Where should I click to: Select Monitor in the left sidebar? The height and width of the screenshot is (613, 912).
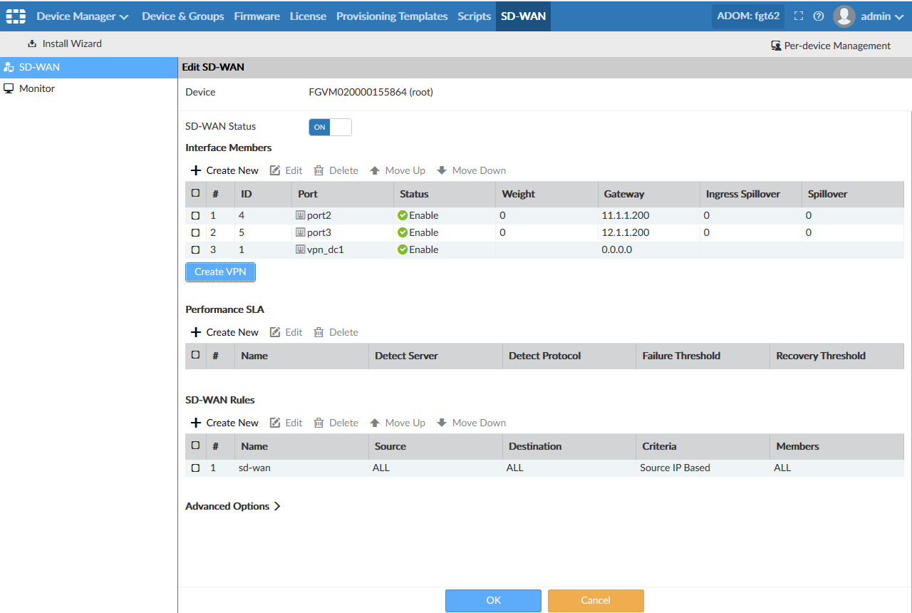tap(37, 88)
